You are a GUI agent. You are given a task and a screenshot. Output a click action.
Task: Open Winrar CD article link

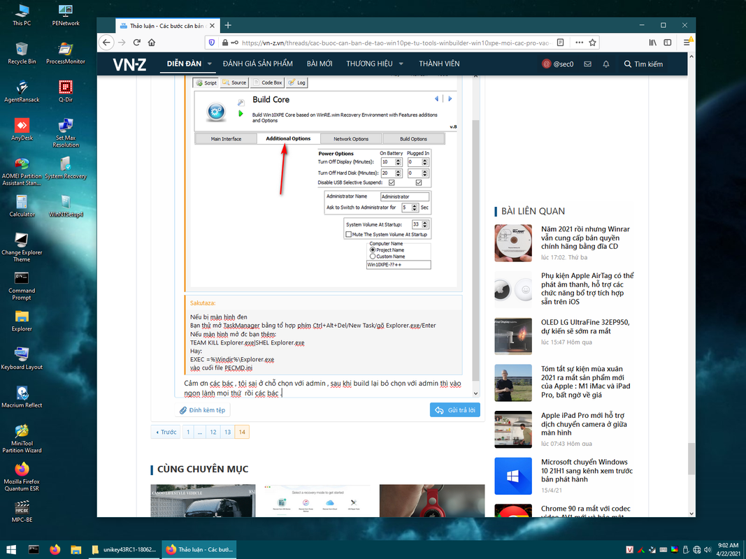click(x=585, y=238)
